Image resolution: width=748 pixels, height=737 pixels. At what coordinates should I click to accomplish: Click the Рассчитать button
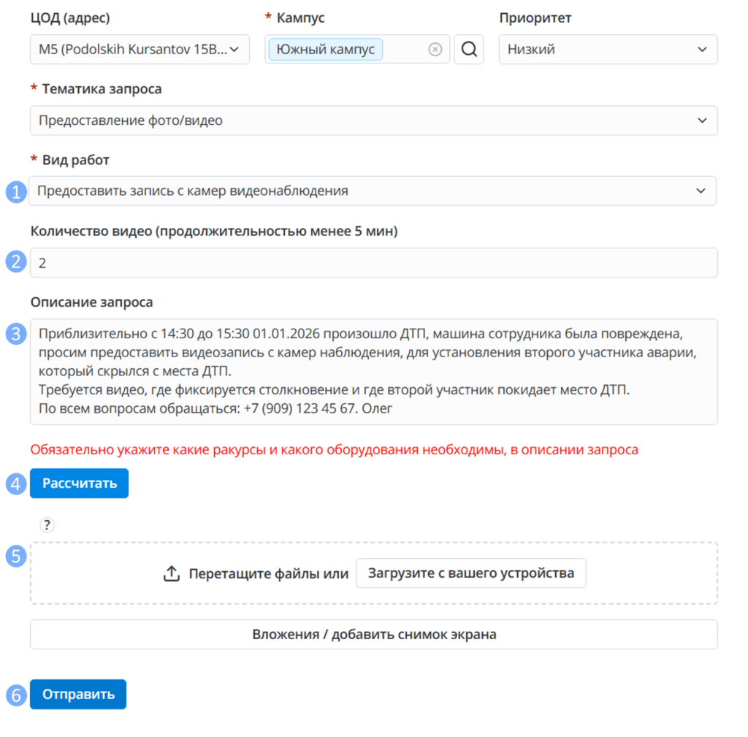click(x=79, y=484)
